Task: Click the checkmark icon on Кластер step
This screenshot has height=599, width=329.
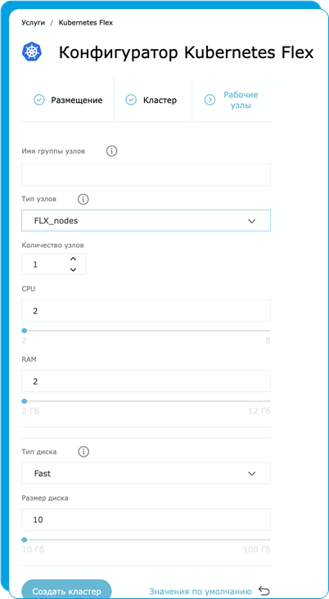Action: [131, 100]
